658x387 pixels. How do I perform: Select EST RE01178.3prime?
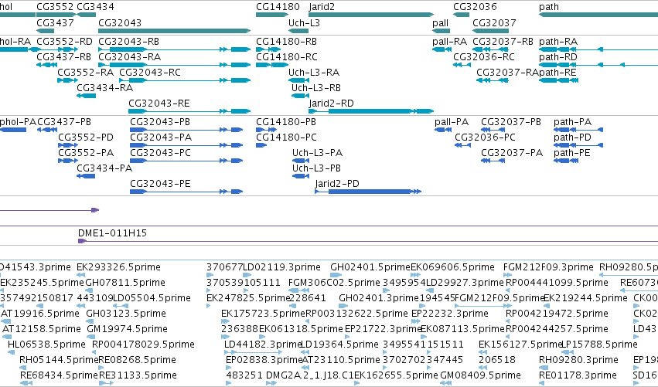point(578,375)
